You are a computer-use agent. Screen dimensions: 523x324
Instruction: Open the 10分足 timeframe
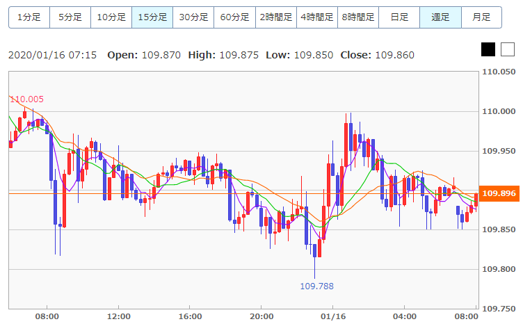point(111,17)
